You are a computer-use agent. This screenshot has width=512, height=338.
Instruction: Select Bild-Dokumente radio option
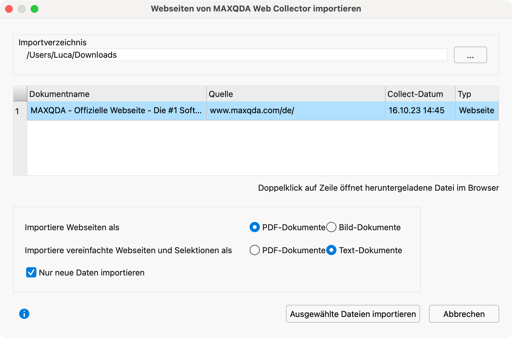point(331,227)
